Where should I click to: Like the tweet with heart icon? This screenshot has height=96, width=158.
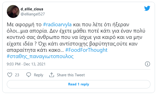point(10,75)
